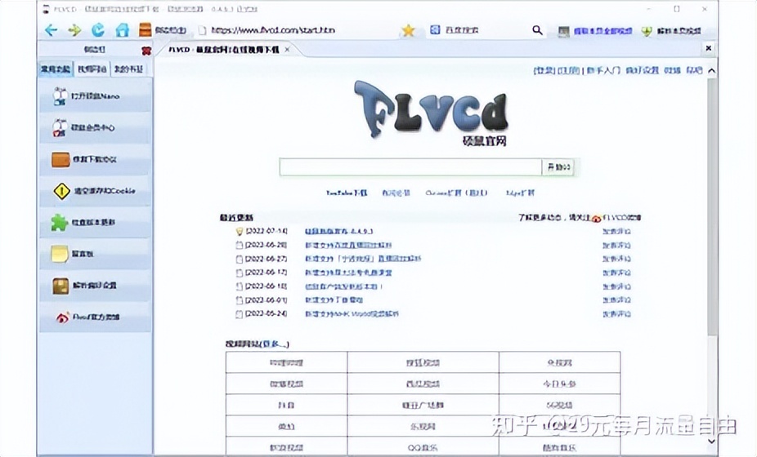Open the member center sidebar icon
The image size is (757, 457).
pos(60,128)
